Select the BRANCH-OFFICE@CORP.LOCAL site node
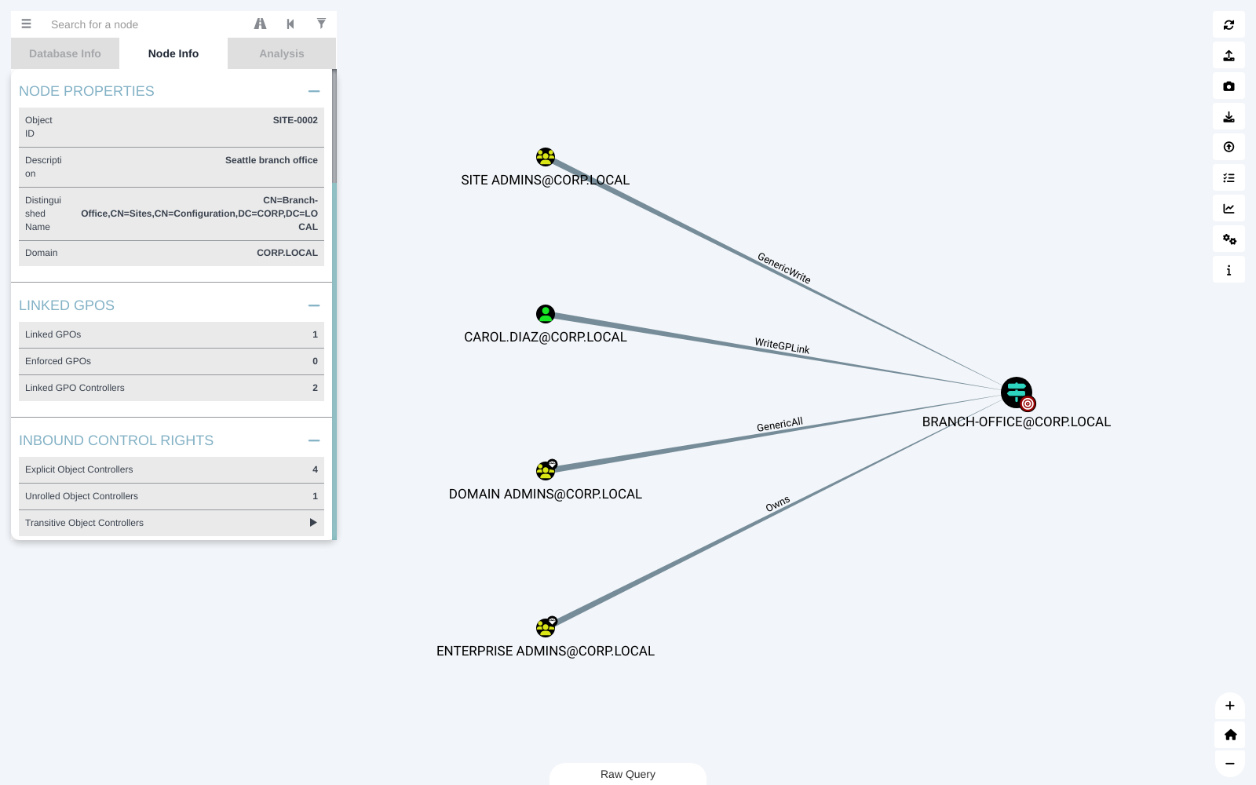 tap(1017, 392)
